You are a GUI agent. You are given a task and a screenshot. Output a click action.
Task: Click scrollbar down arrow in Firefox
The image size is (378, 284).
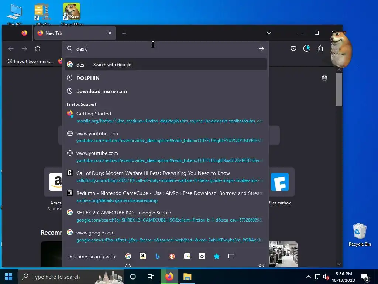pos(339,264)
